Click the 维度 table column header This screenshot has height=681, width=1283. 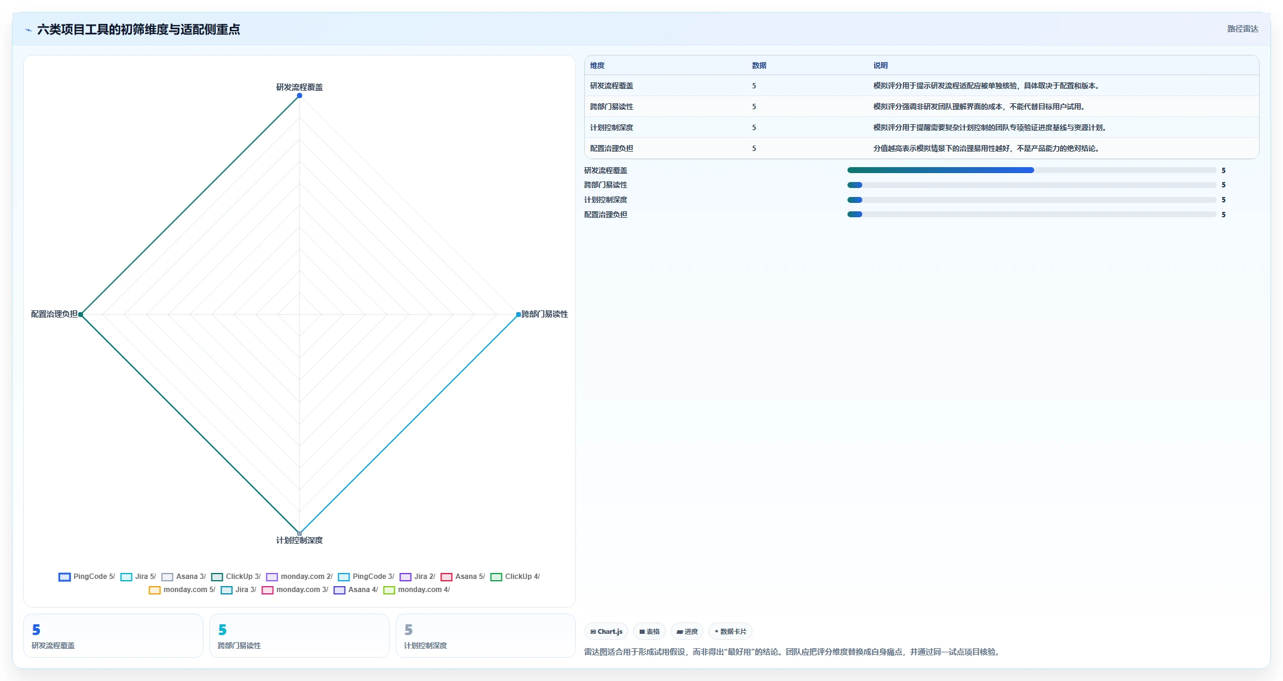(x=597, y=66)
